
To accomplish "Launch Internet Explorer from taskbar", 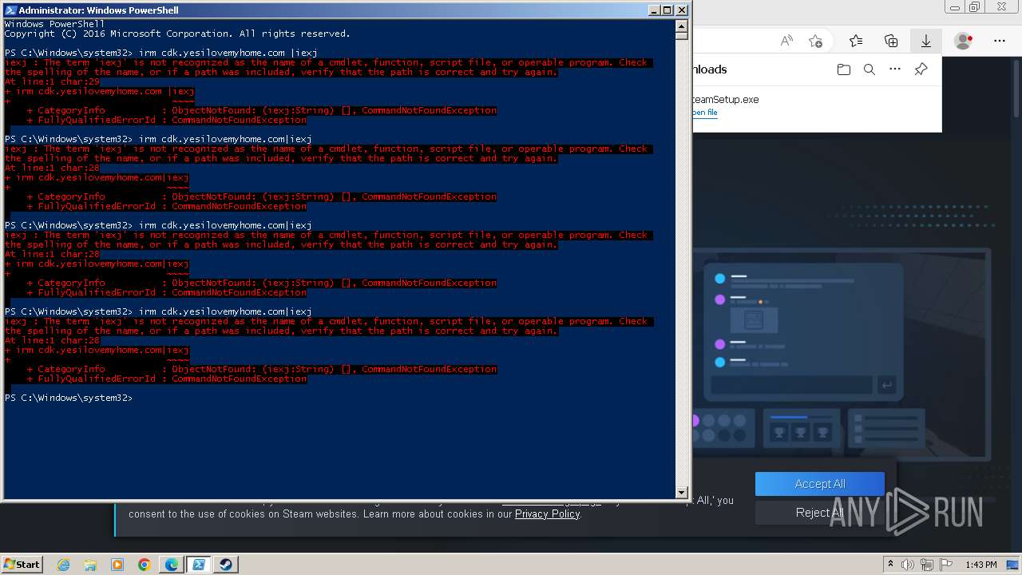I will pyautogui.click(x=63, y=565).
